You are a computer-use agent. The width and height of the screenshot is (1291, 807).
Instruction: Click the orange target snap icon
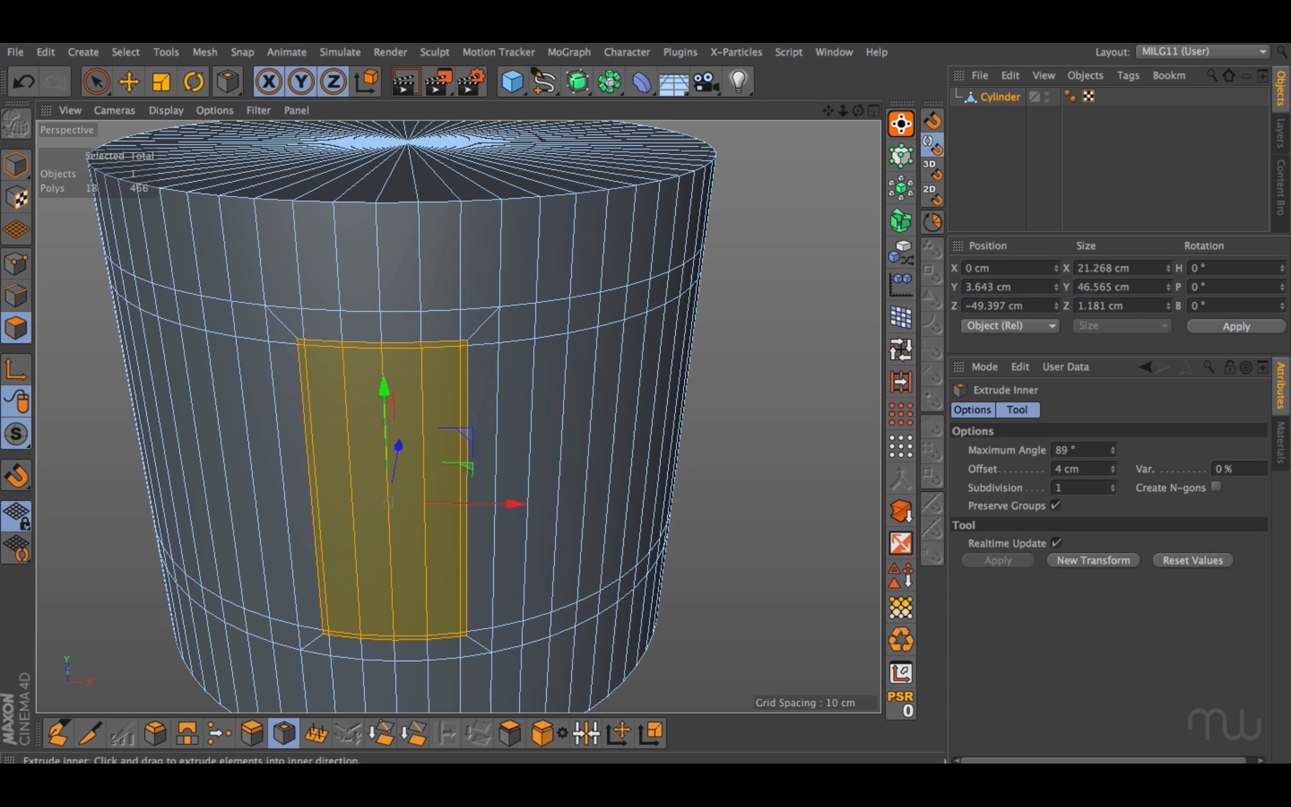(x=901, y=125)
